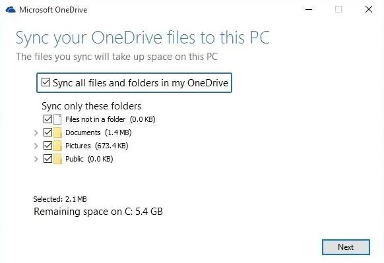Image resolution: width=384 pixels, height=263 pixels.
Task: Click the Next button
Action: pyautogui.click(x=346, y=247)
